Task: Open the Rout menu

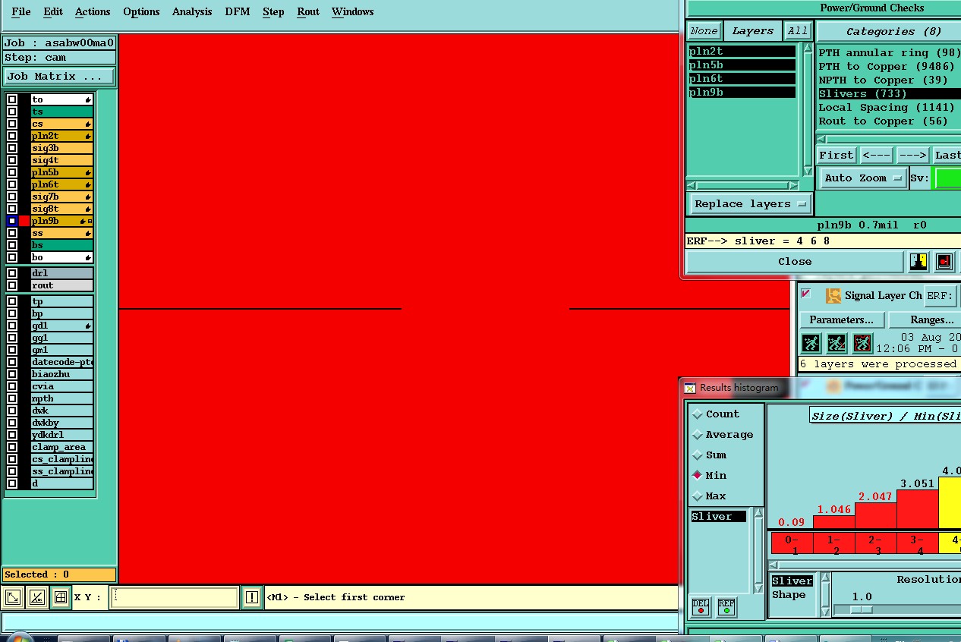Action: 308,12
